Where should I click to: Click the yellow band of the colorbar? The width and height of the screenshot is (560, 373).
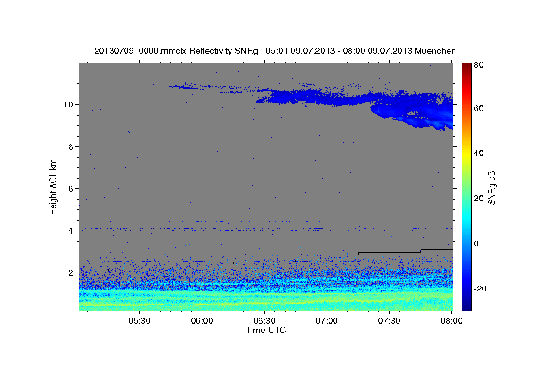(467, 153)
